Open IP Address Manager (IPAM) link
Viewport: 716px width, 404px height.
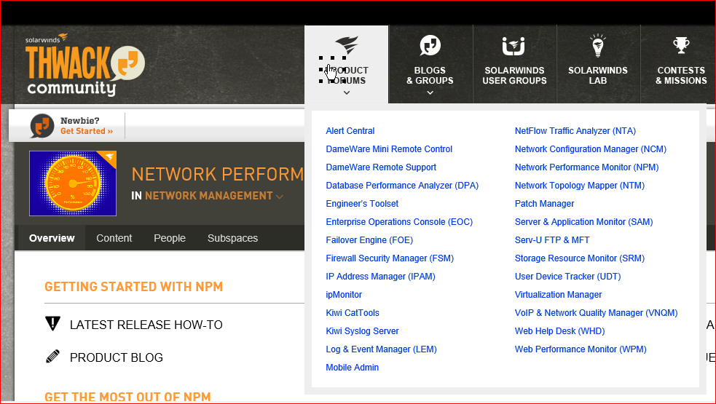(x=380, y=277)
